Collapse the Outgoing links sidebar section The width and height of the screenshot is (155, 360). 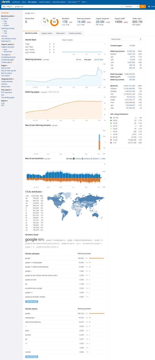(7, 79)
